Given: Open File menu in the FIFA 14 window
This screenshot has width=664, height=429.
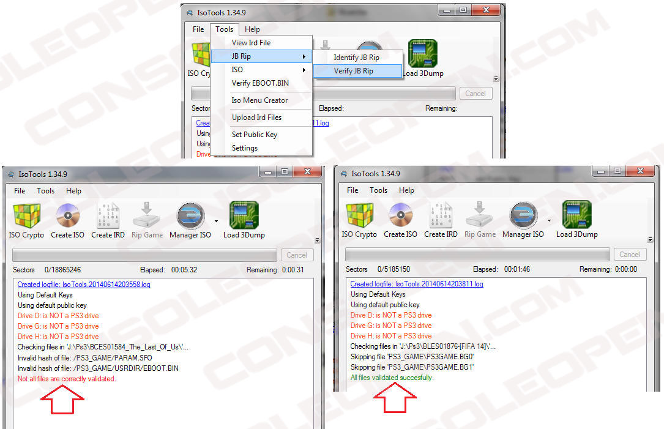Looking at the screenshot, I should tap(353, 190).
